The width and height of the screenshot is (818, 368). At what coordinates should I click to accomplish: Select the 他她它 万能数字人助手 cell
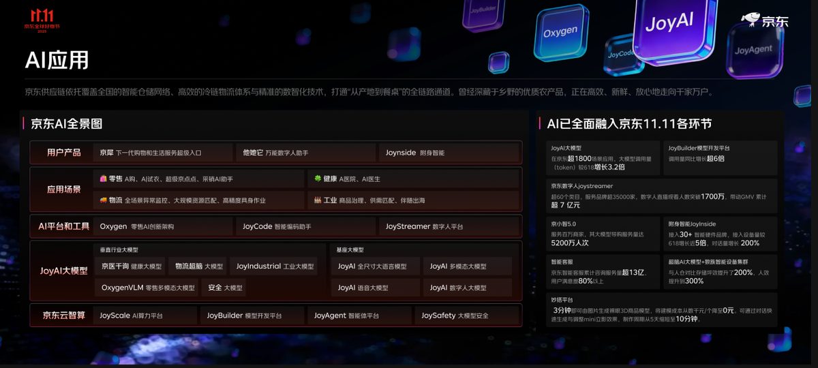pos(305,153)
